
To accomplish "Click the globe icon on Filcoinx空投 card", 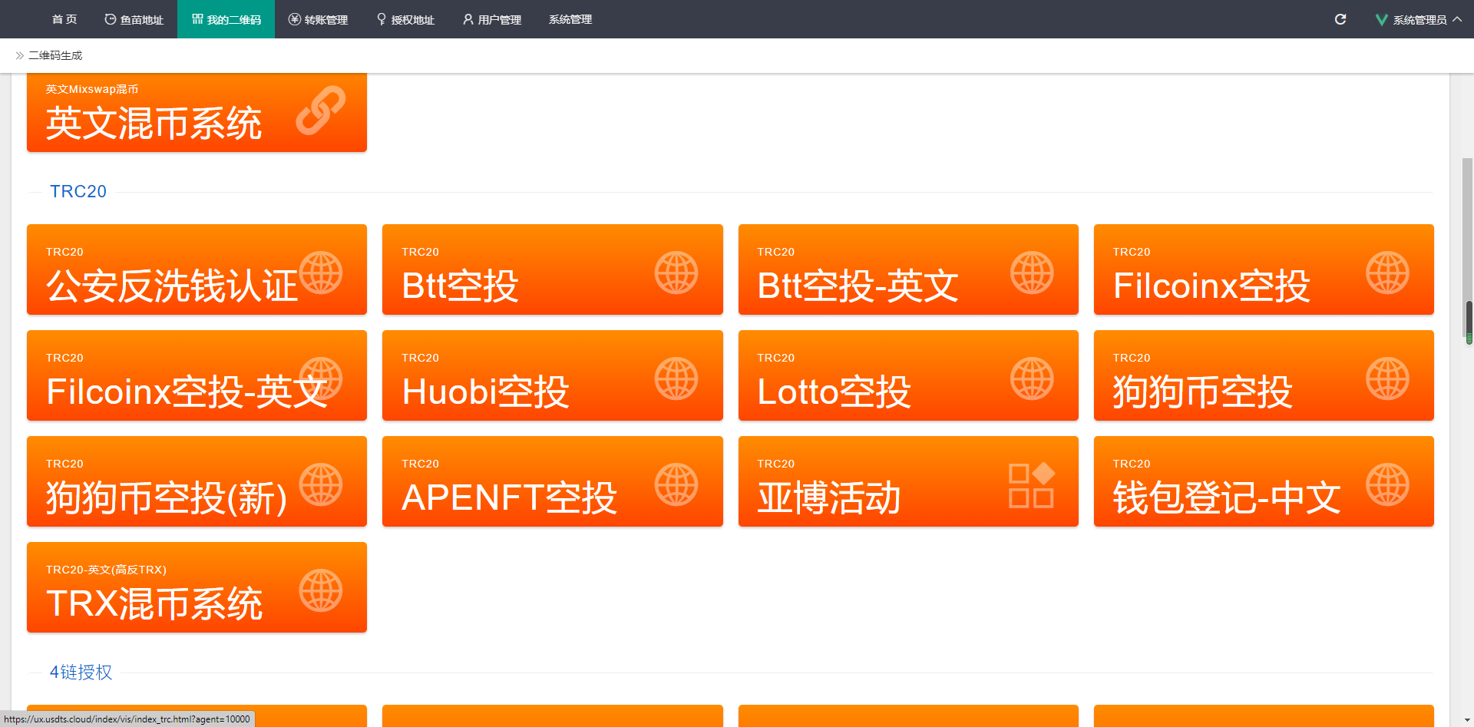I will pyautogui.click(x=1388, y=273).
